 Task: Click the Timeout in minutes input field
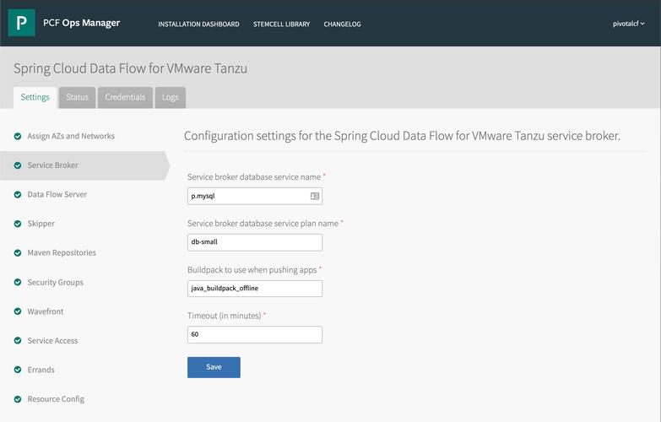pos(254,335)
